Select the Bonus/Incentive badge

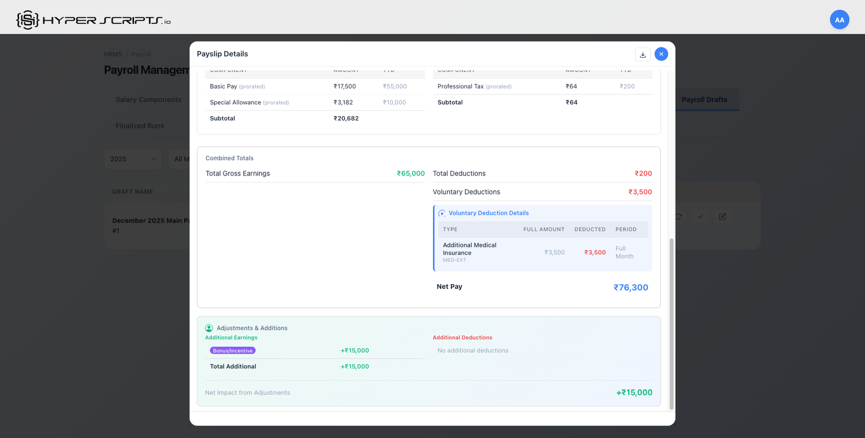tap(232, 351)
